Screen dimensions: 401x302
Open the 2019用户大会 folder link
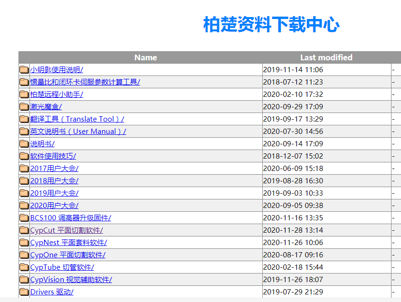(x=55, y=193)
